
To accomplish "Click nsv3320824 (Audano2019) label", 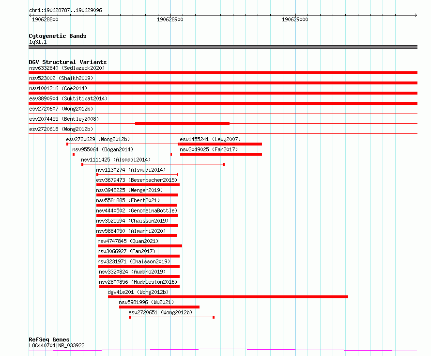I will pyautogui.click(x=132, y=272).
